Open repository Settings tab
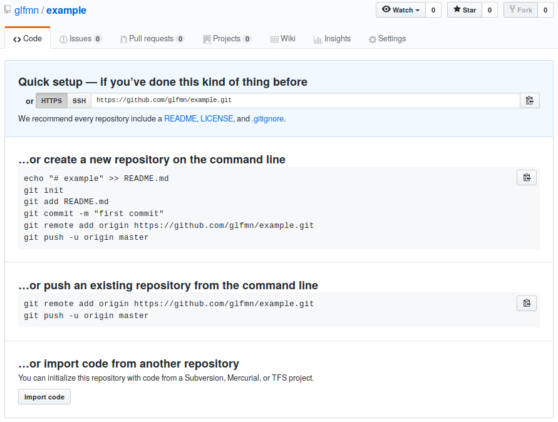Image resolution: width=558 pixels, height=422 pixels. 387,39
